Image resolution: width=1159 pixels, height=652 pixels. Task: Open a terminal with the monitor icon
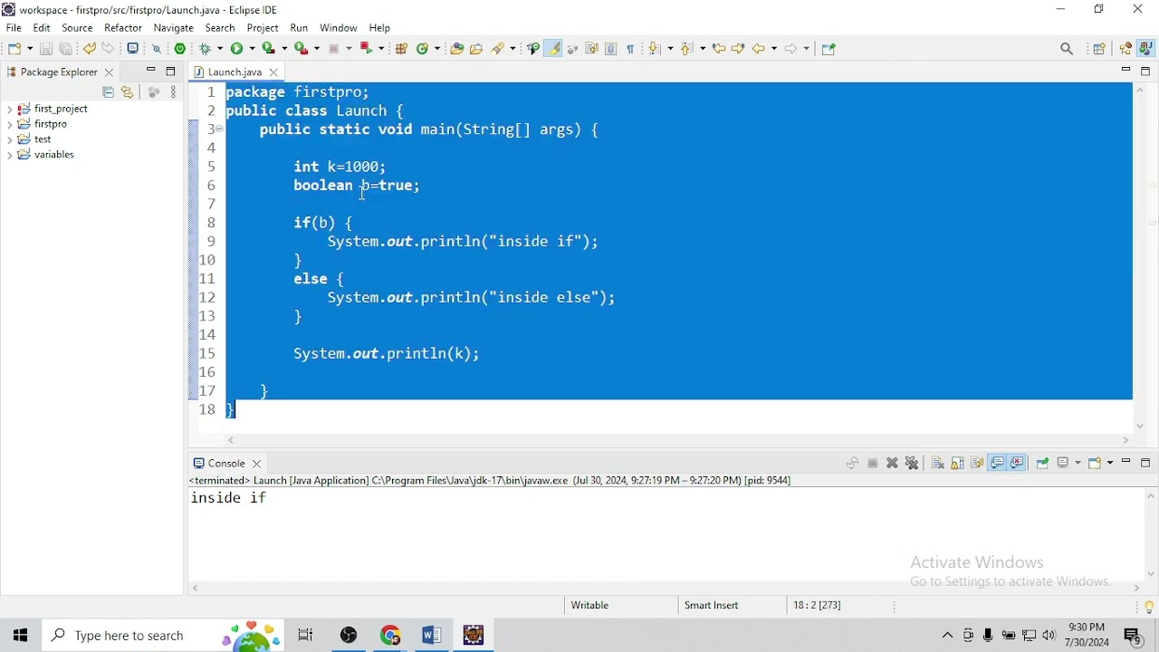pyautogui.click(x=134, y=49)
